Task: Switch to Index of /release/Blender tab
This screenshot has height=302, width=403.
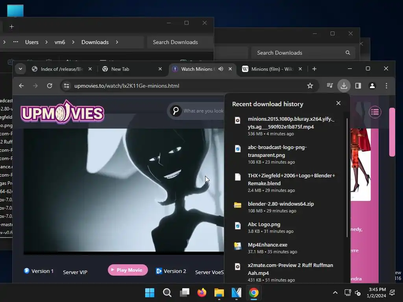Action: (x=62, y=69)
